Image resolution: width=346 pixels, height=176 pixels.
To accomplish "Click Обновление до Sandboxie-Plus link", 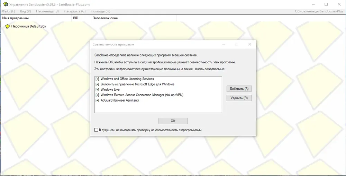I will coord(319,11).
